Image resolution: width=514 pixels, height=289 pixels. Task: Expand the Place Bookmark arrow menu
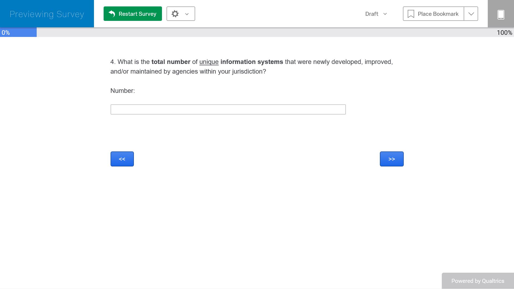(x=471, y=14)
